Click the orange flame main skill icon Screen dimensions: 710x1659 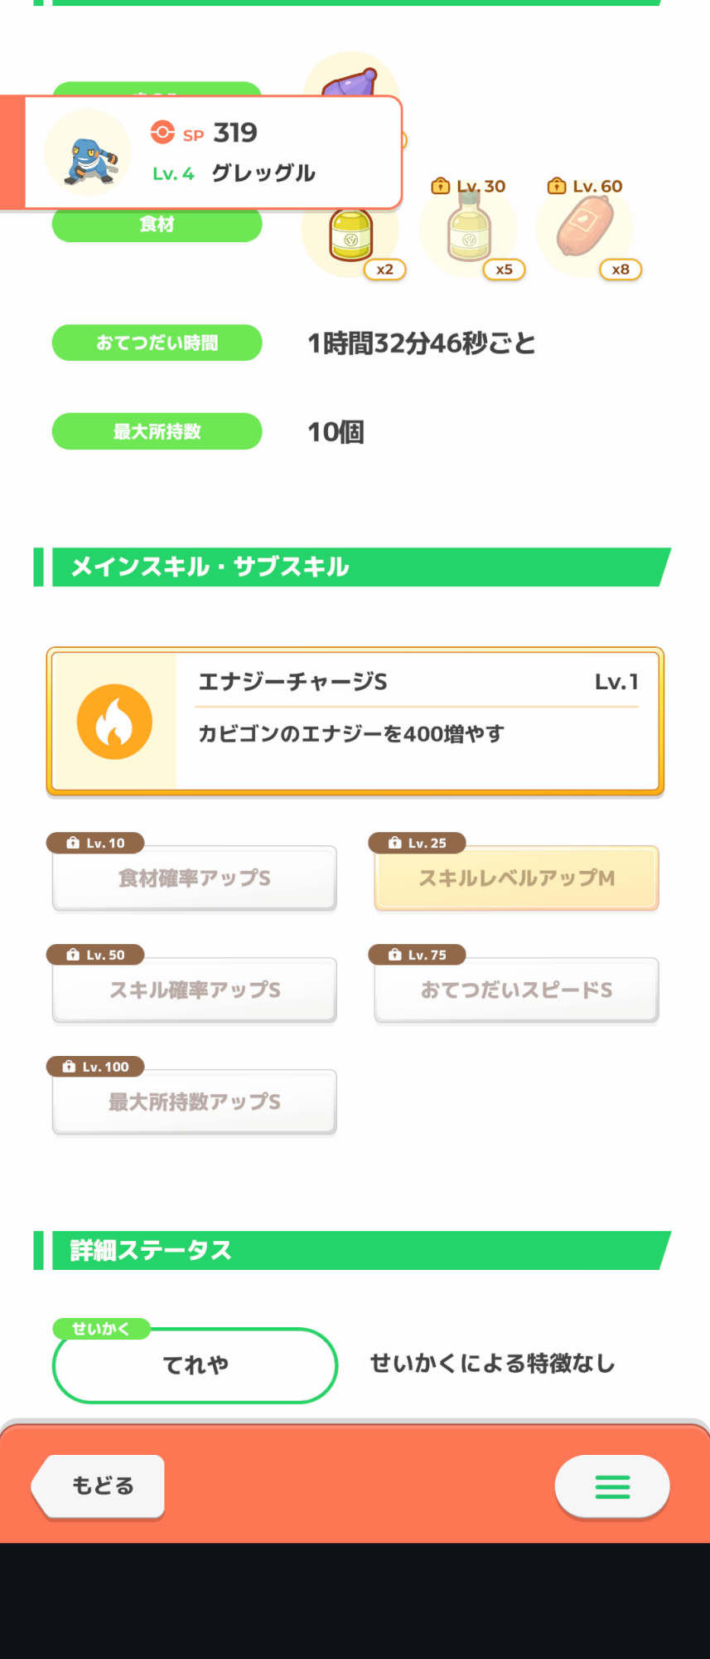[114, 722]
